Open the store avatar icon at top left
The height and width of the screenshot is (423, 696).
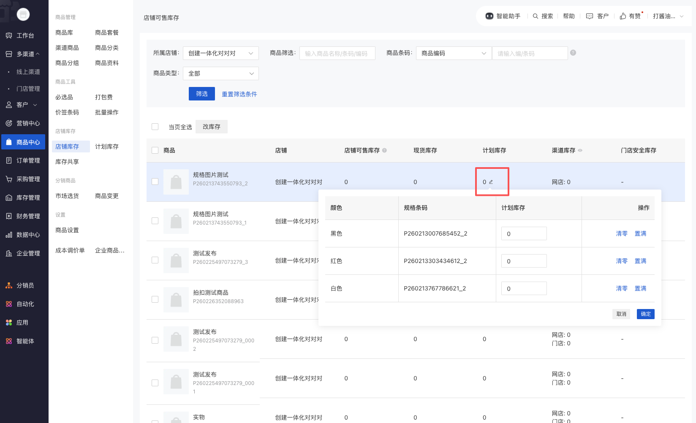(x=23, y=14)
